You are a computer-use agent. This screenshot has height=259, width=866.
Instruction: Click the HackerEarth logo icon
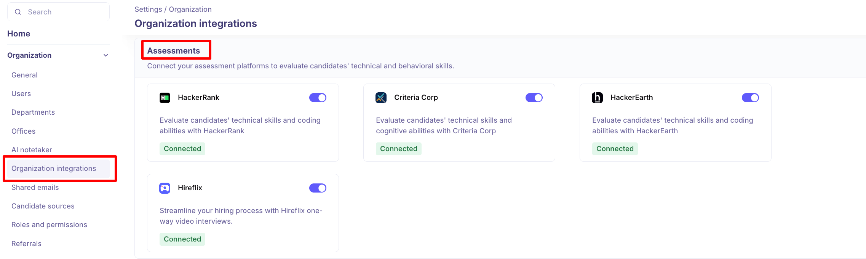[x=597, y=98]
